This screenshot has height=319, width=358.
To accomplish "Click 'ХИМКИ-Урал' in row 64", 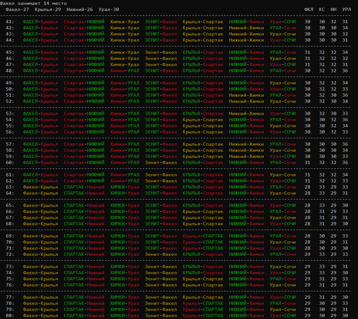I will pos(125,193).
